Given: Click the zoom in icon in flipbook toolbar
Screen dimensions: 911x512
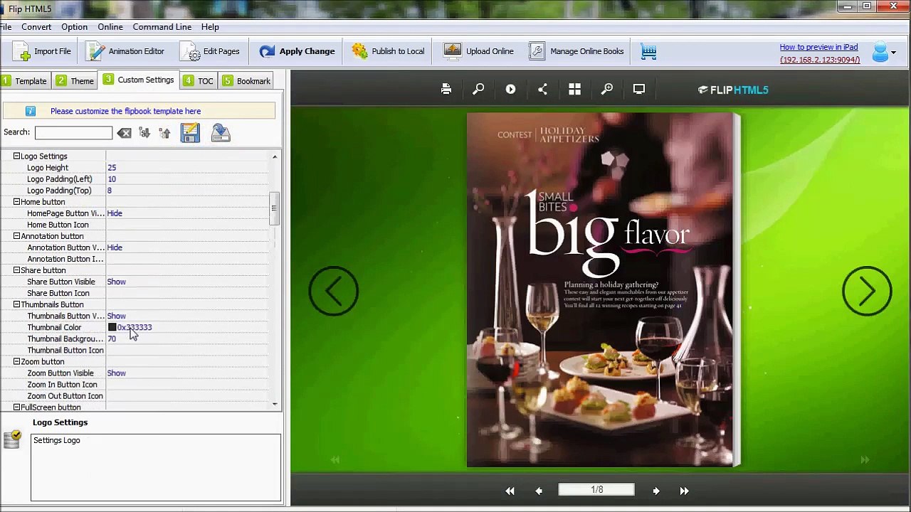Looking at the screenshot, I should tap(607, 90).
